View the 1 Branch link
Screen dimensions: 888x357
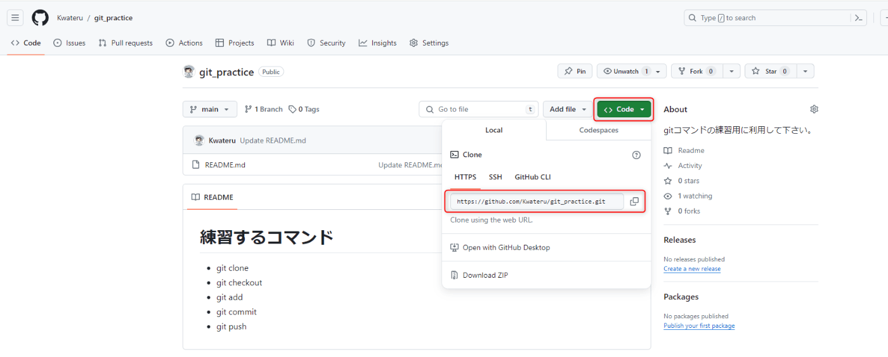tap(263, 109)
